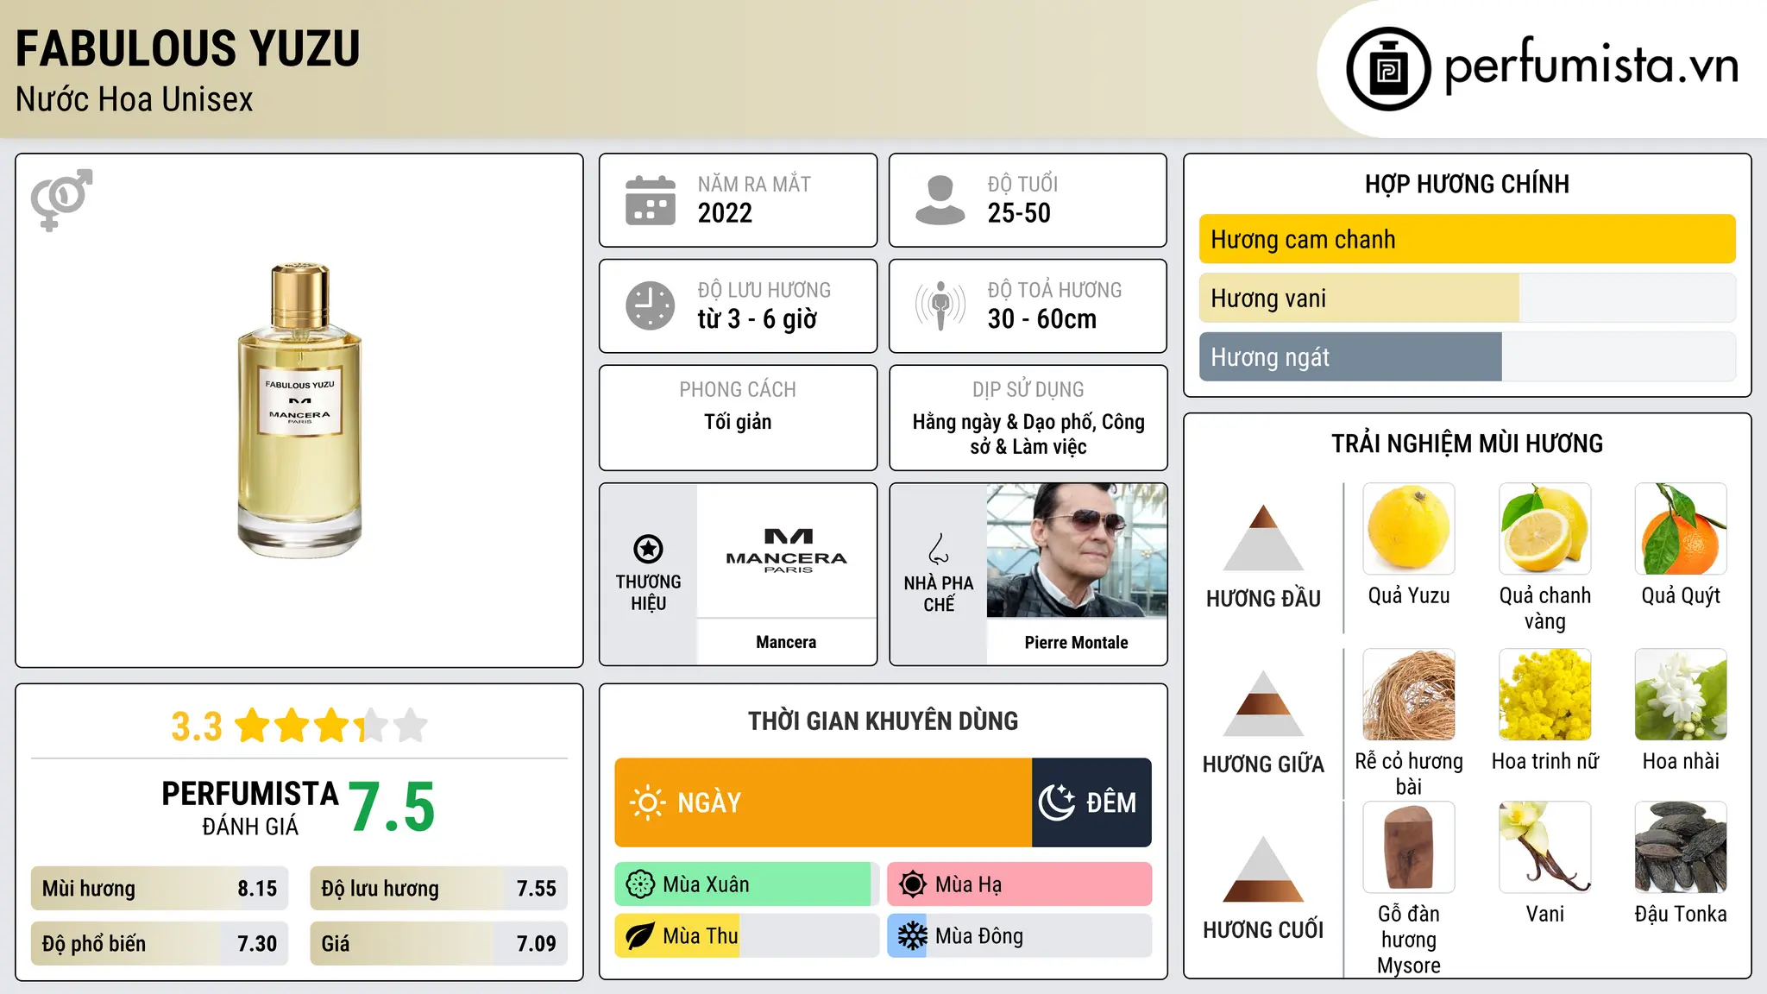1767x994 pixels.
Task: Click the longevity value từ 3 - 6 giờ
Action: 757,319
